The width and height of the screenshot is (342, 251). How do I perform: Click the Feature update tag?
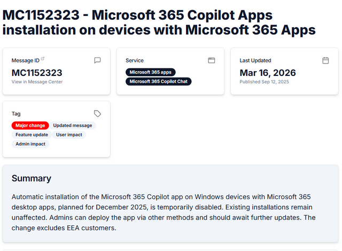32,135
